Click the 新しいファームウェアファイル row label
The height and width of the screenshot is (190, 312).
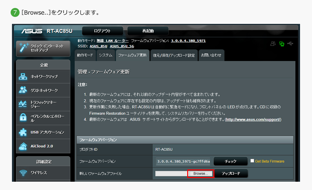click(x=101, y=173)
